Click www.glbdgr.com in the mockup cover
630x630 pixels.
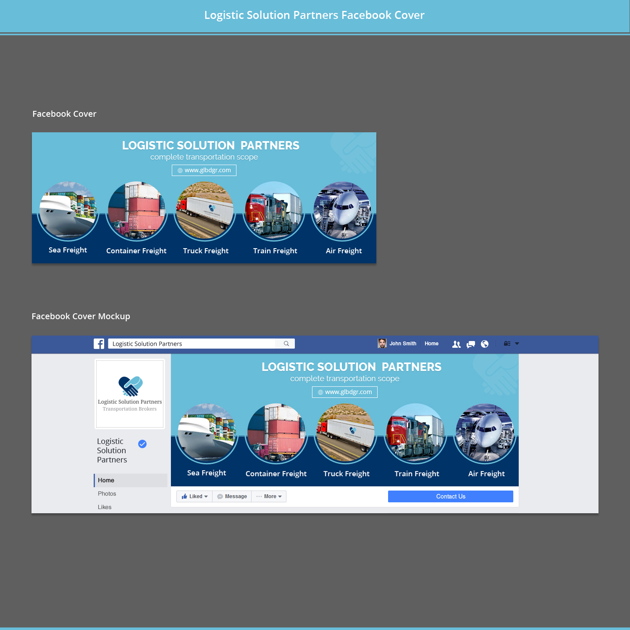[345, 392]
